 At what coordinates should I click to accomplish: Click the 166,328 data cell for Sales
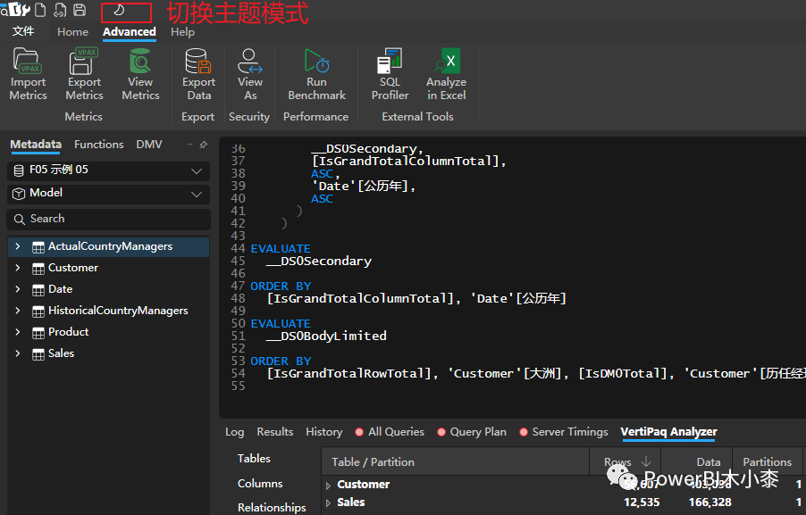[x=709, y=503]
